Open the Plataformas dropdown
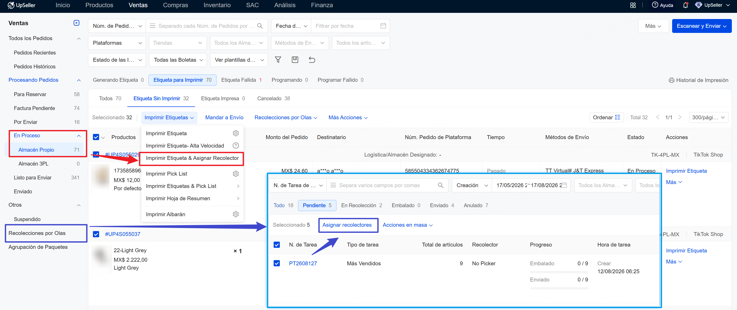 [117, 43]
